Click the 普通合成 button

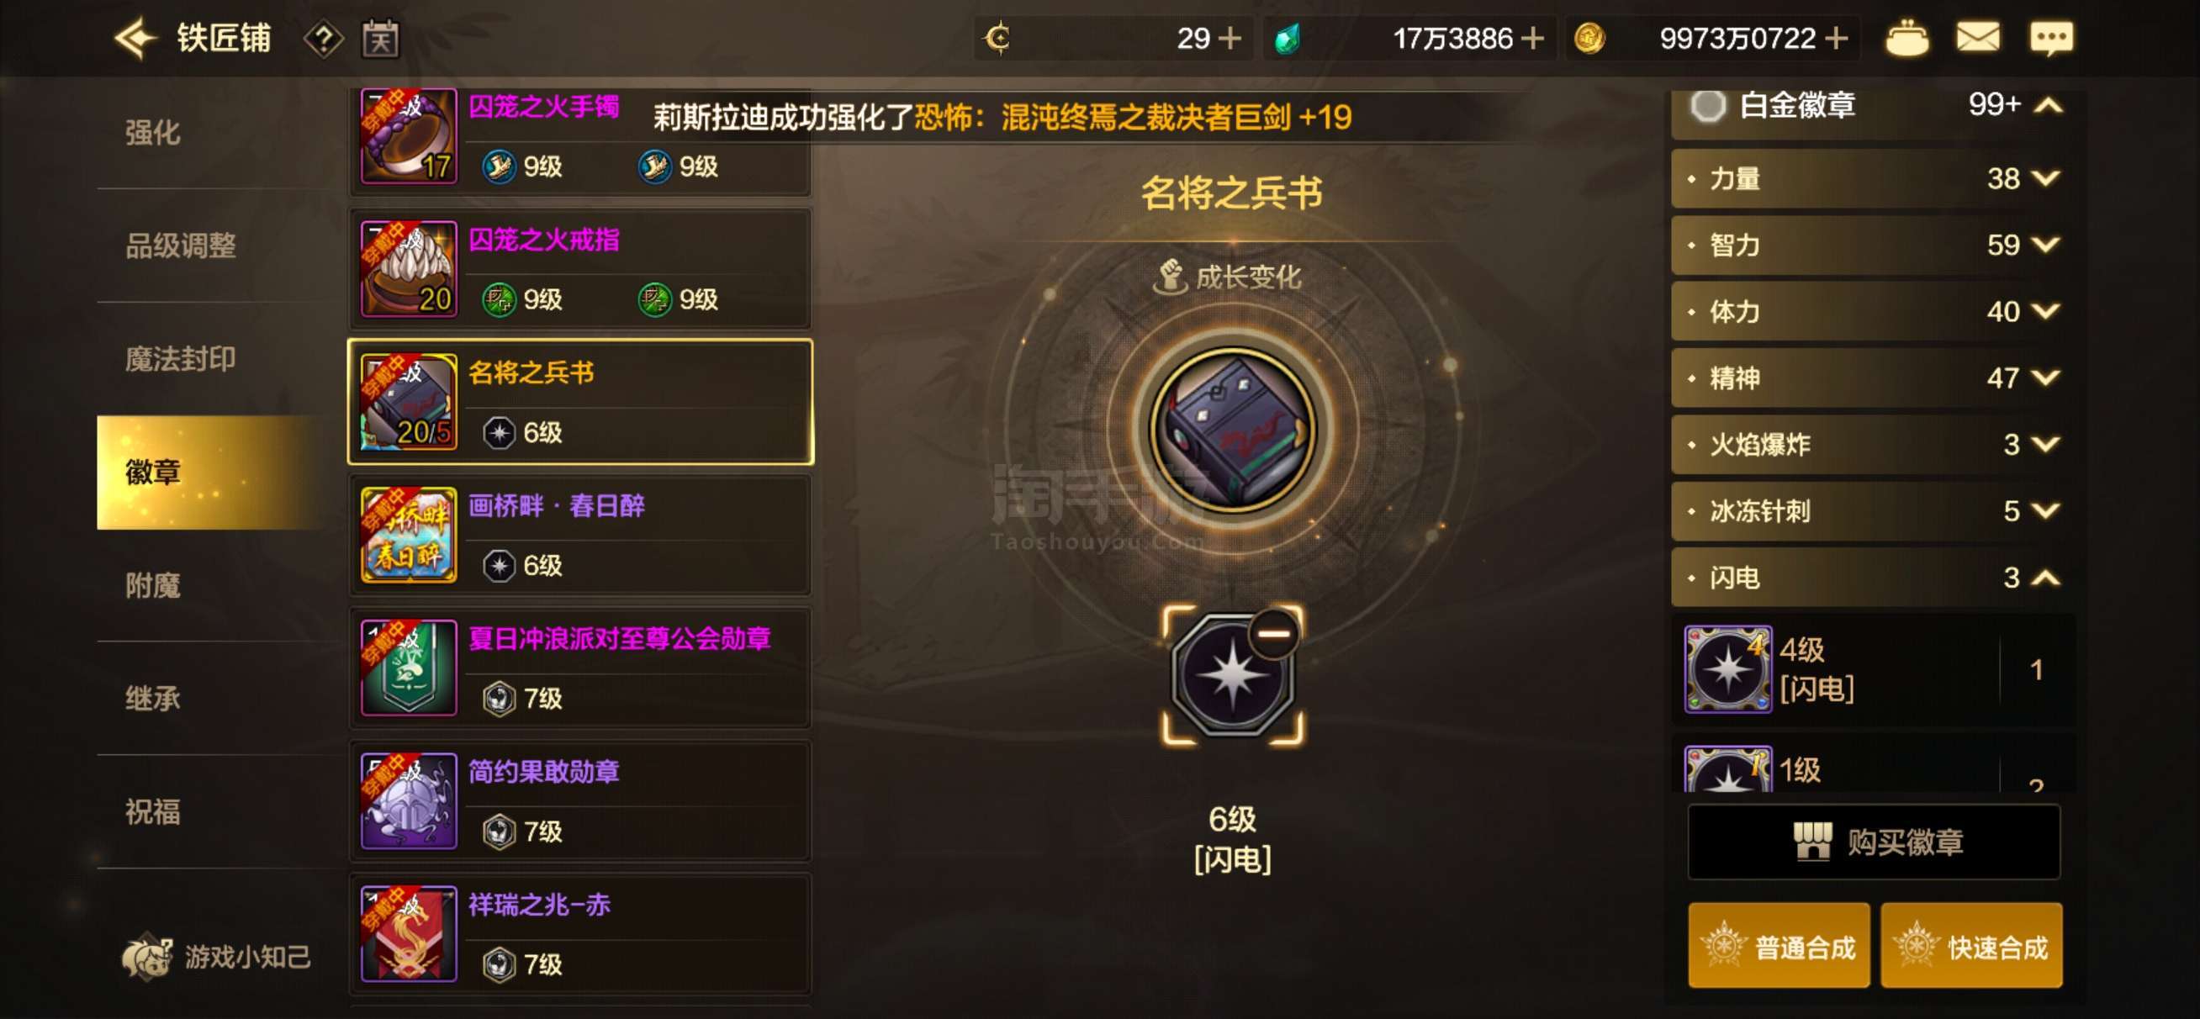[x=1778, y=946]
